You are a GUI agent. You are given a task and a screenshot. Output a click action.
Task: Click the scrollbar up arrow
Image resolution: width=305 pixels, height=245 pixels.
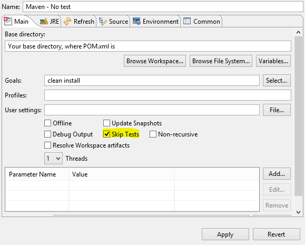tap(298, 32)
